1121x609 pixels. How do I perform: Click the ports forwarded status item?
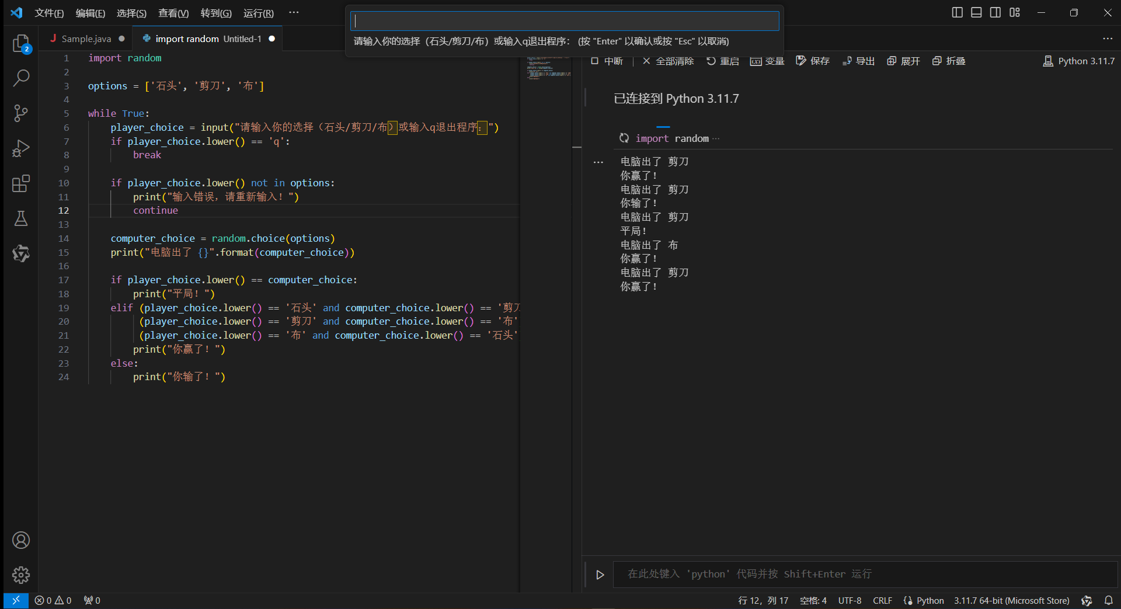[92, 600]
